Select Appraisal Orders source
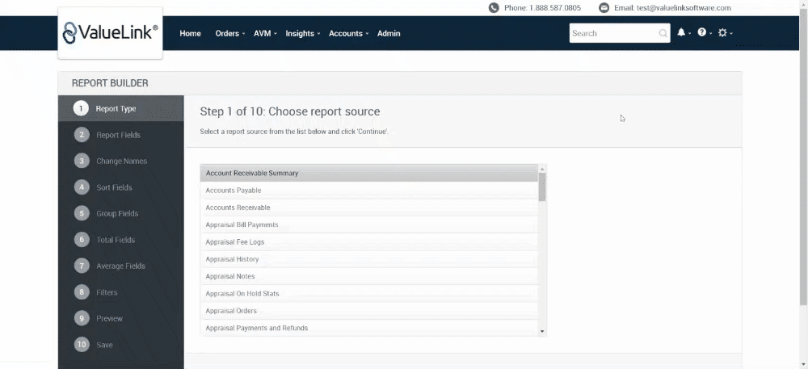Image resolution: width=808 pixels, height=369 pixels. pos(369,311)
